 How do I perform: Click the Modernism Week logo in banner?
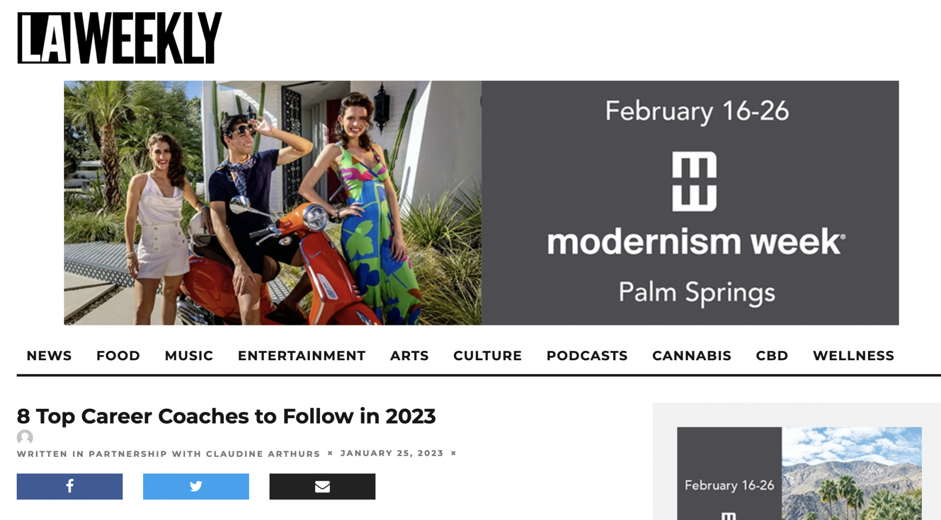(694, 181)
